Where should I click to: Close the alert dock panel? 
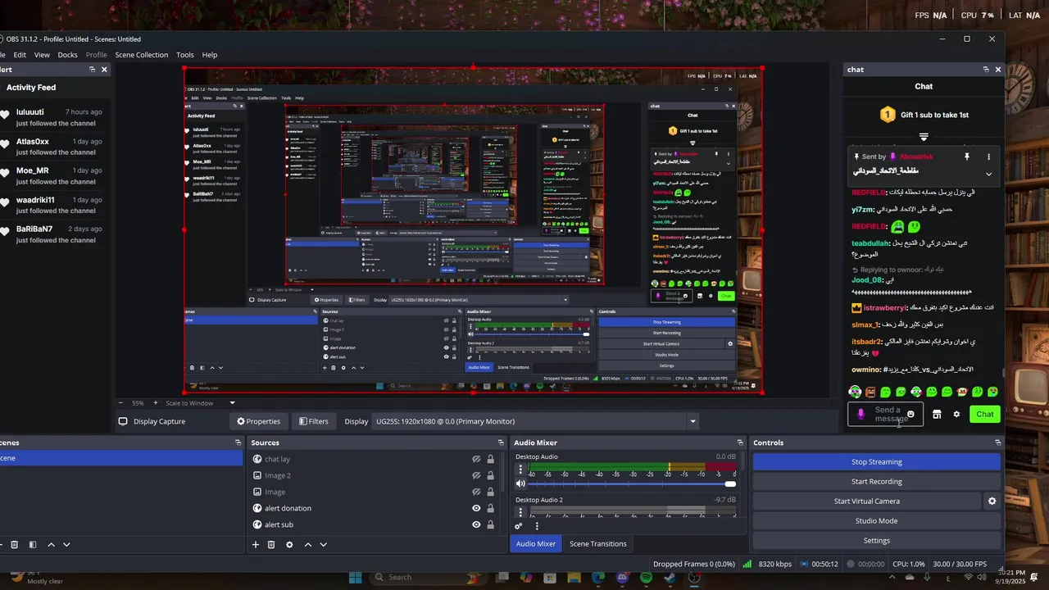click(104, 70)
